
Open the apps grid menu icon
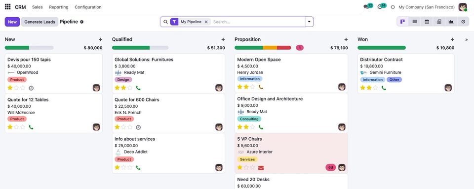coord(8,7)
